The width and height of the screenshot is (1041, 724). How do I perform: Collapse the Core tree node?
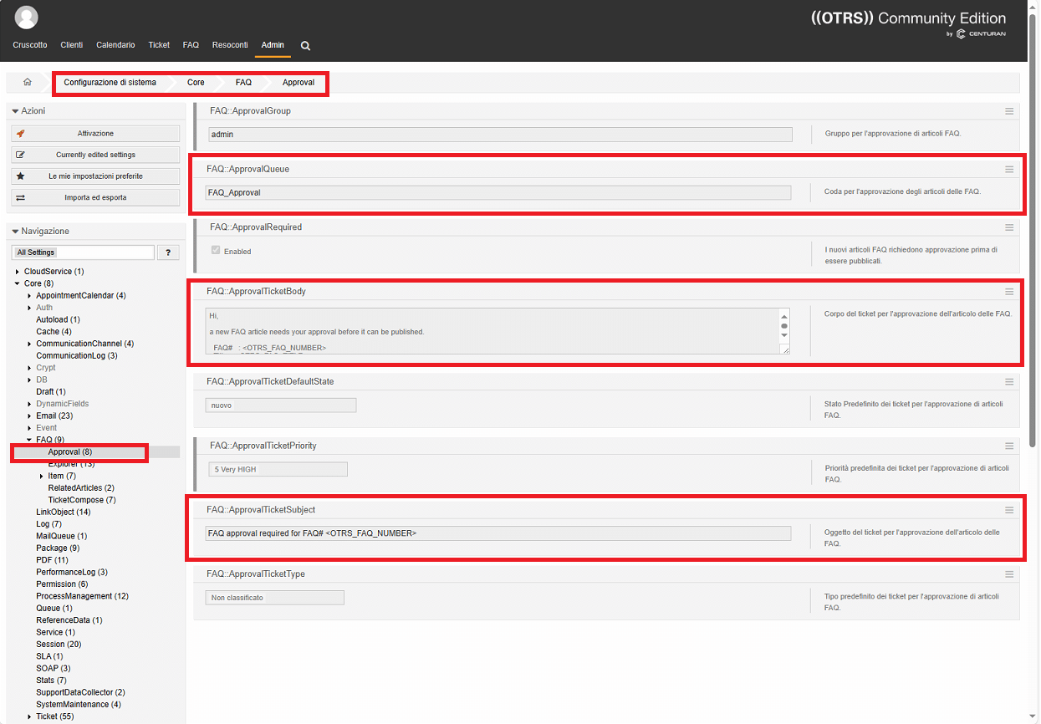pyautogui.click(x=18, y=283)
